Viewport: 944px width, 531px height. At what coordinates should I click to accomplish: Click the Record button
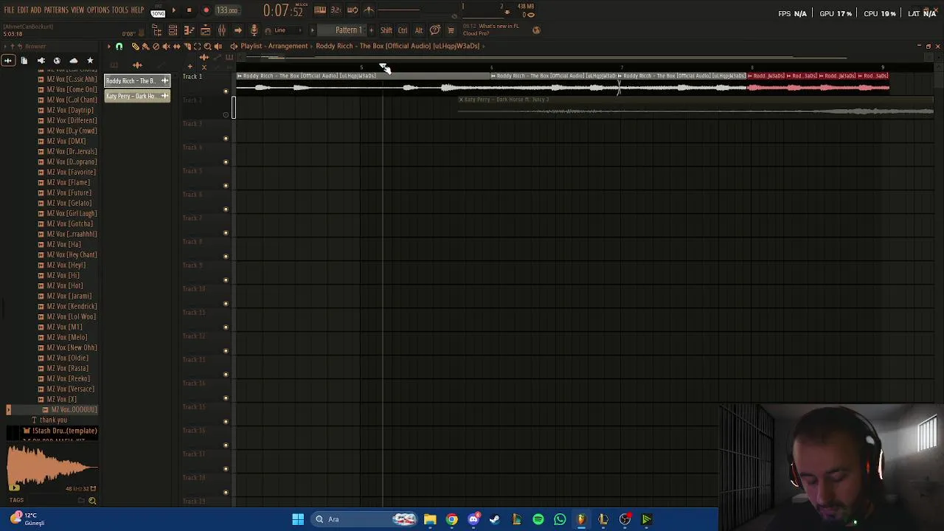tap(206, 10)
